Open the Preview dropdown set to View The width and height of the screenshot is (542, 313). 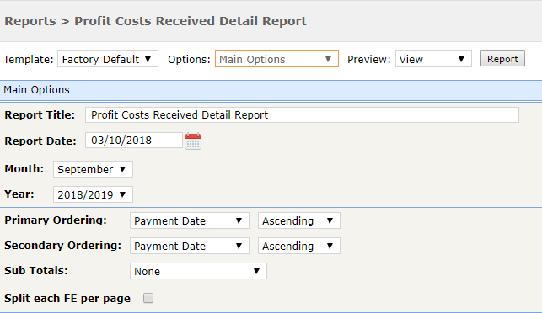[433, 59]
